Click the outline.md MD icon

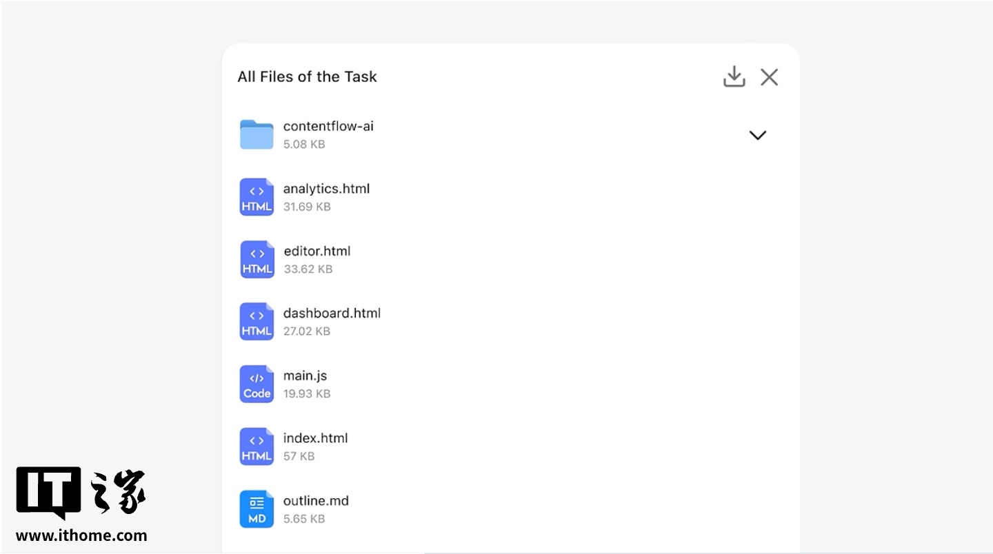pyautogui.click(x=257, y=509)
